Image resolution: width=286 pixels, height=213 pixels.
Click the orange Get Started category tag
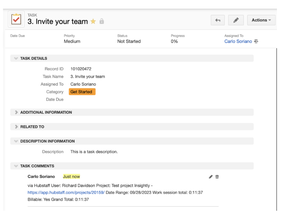coord(82,92)
